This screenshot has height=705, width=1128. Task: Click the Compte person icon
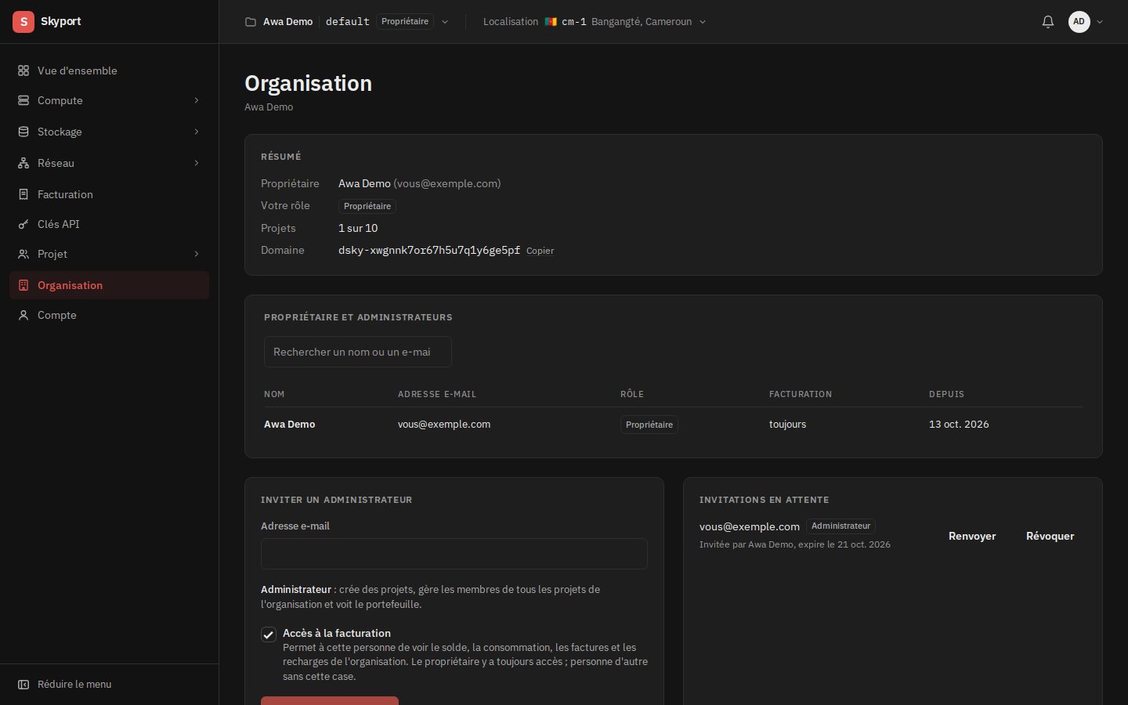(23, 315)
